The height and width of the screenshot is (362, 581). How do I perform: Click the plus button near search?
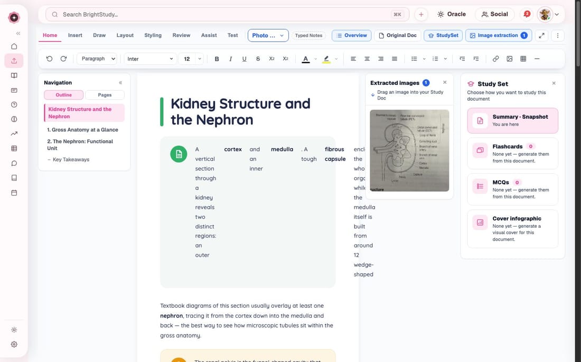coord(421,14)
